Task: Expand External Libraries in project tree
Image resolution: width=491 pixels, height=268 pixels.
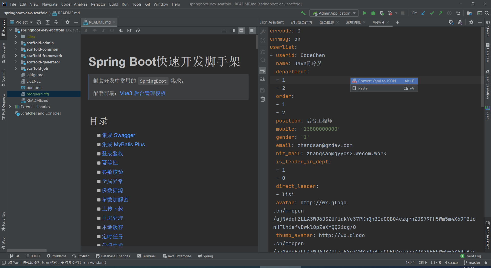Action: 10,107
